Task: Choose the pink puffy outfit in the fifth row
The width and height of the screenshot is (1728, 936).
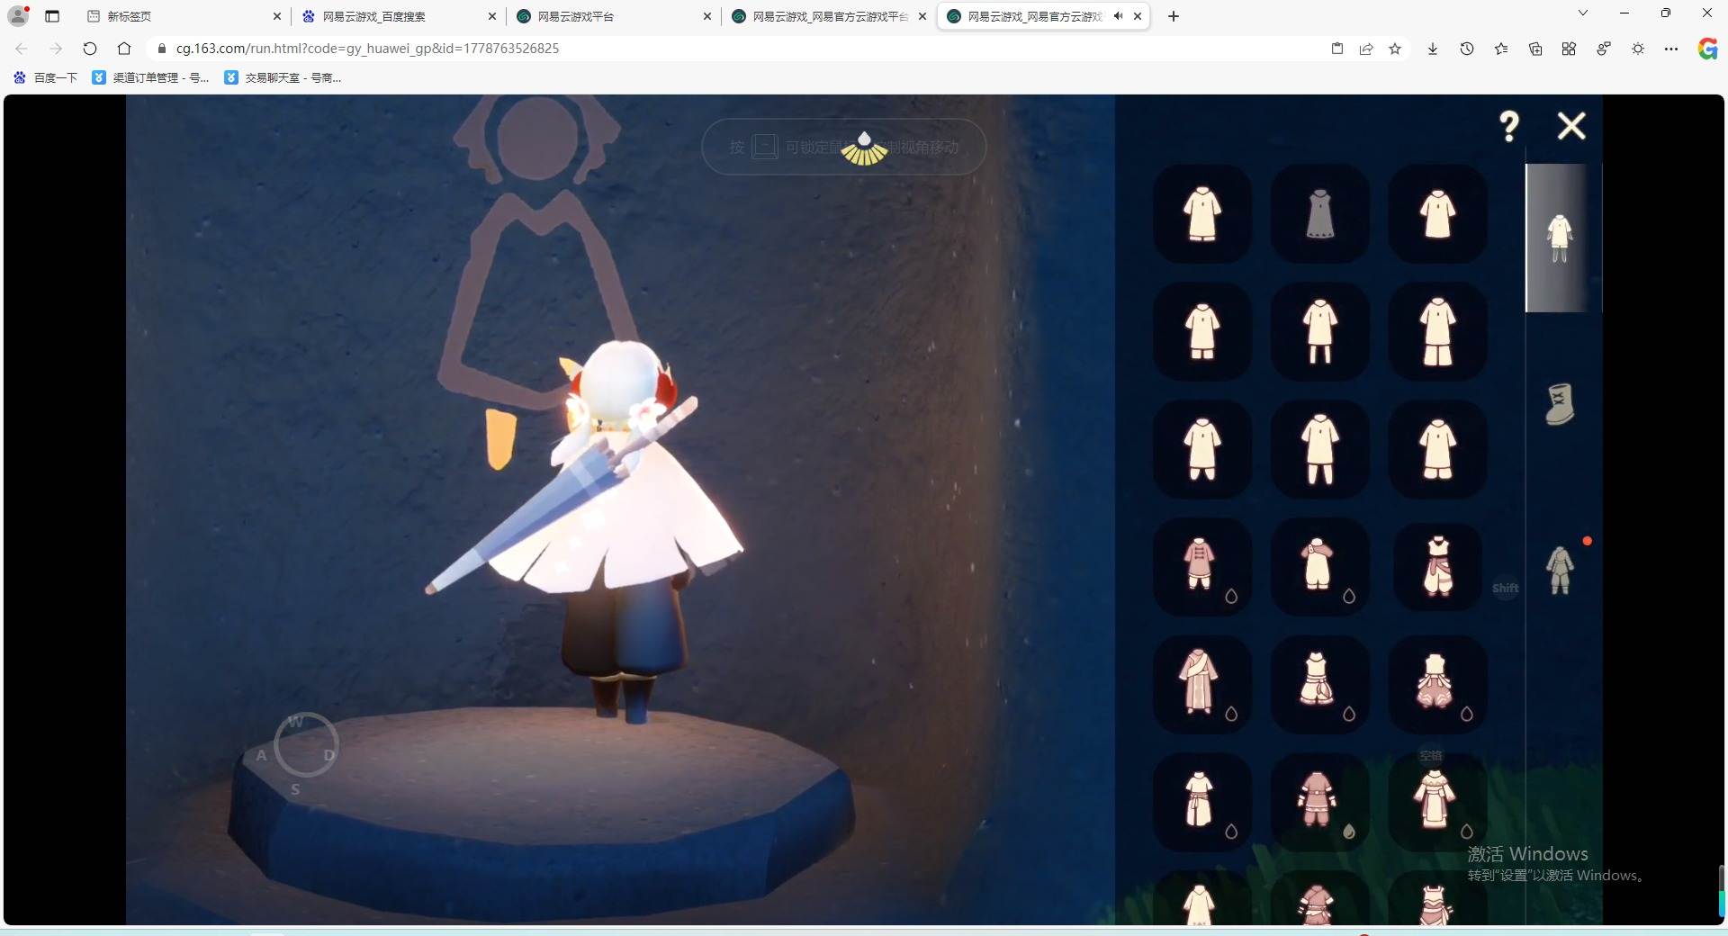Action: [x=1438, y=685]
